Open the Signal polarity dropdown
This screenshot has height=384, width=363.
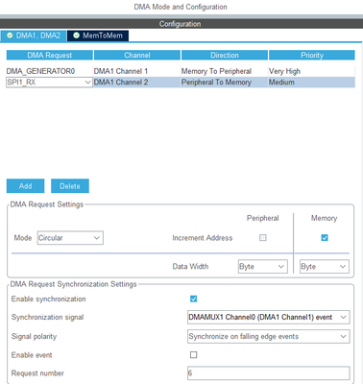(268, 336)
